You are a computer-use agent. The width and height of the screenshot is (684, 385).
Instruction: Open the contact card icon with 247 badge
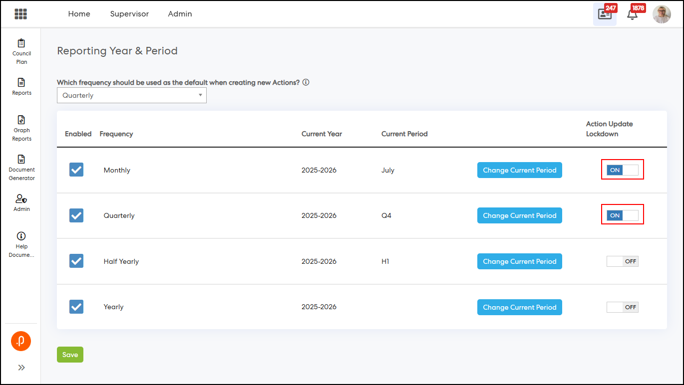point(605,14)
